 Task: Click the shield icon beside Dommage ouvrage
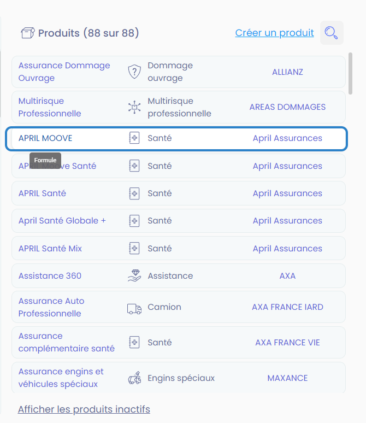[134, 72]
